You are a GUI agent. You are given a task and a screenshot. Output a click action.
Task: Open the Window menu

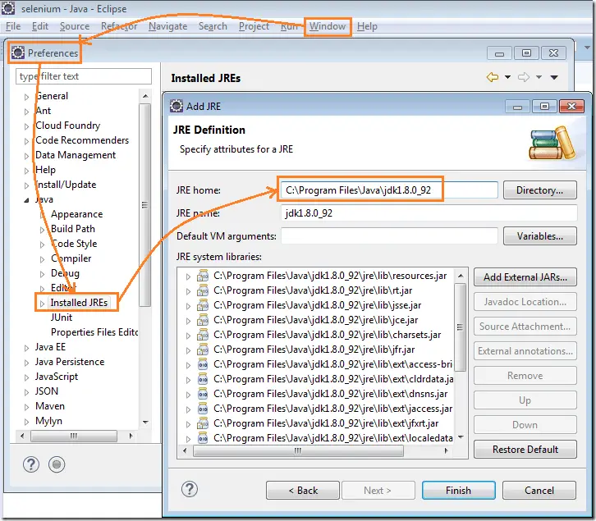coord(328,26)
